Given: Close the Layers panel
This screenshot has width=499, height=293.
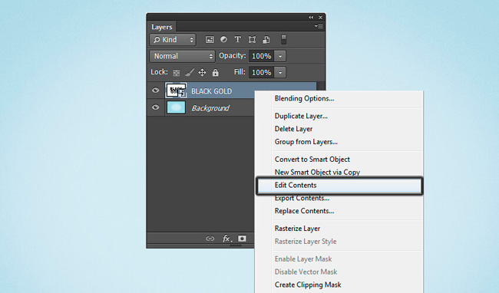Looking at the screenshot, I should pos(320,18).
